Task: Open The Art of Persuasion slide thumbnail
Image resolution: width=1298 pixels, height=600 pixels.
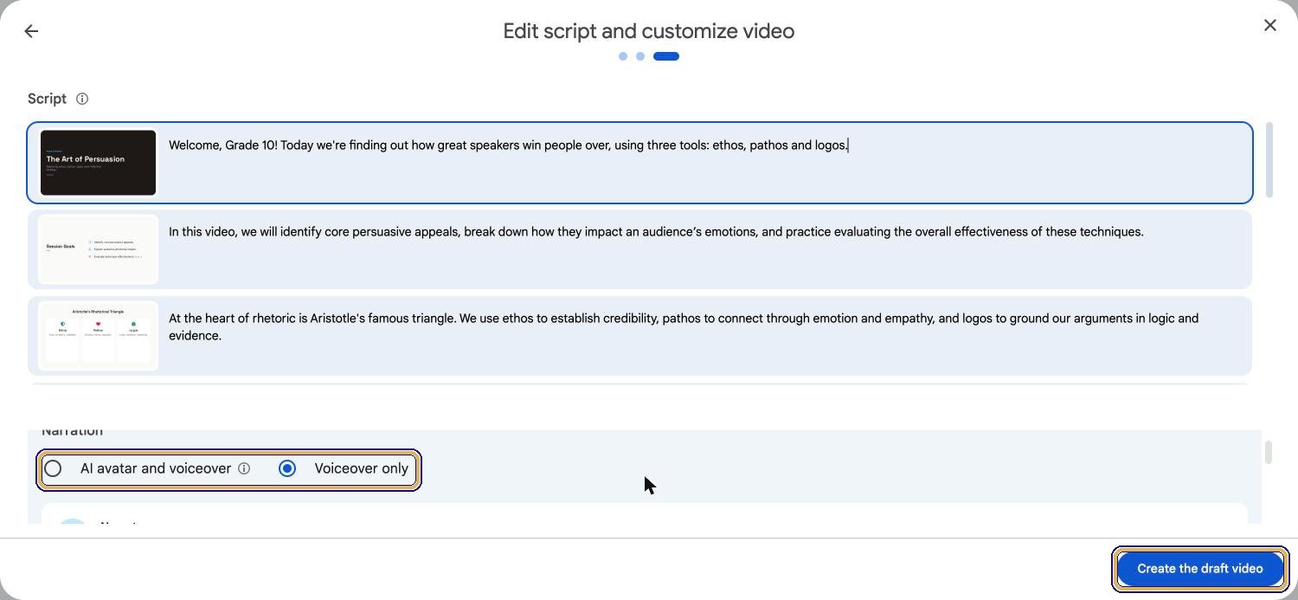Action: click(98, 163)
